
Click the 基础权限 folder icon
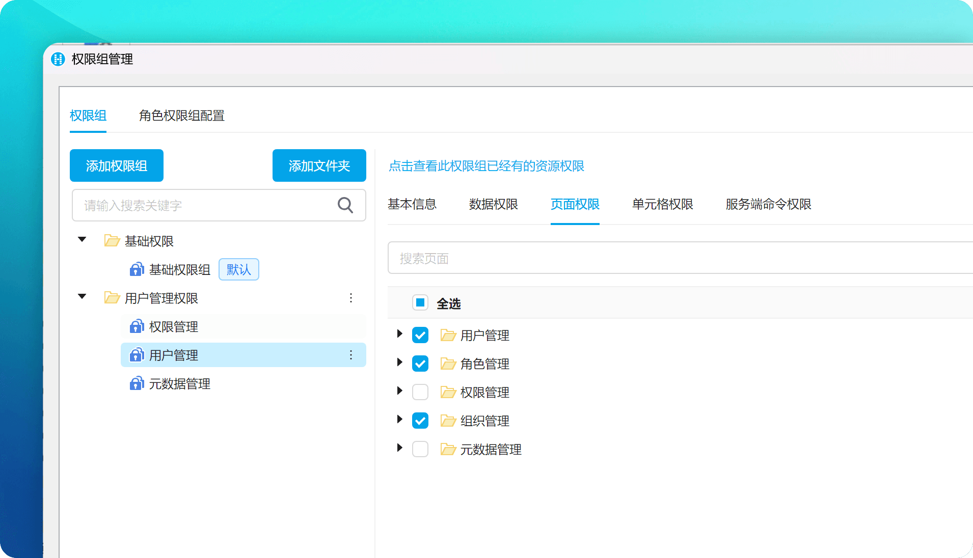coord(112,240)
